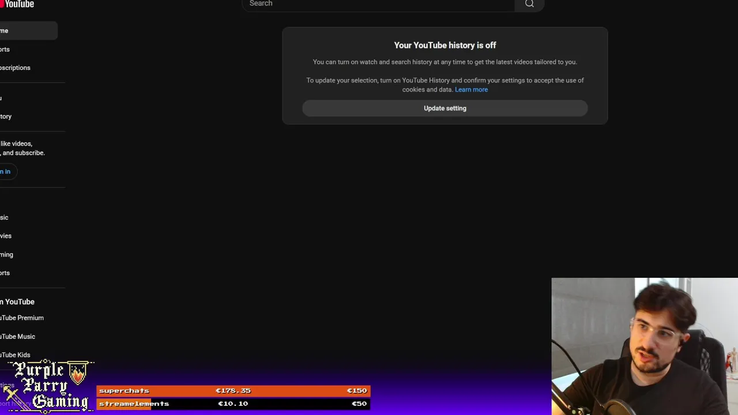Click the €178.35 superchats amount
Image resolution: width=738 pixels, height=415 pixels.
coord(233,391)
